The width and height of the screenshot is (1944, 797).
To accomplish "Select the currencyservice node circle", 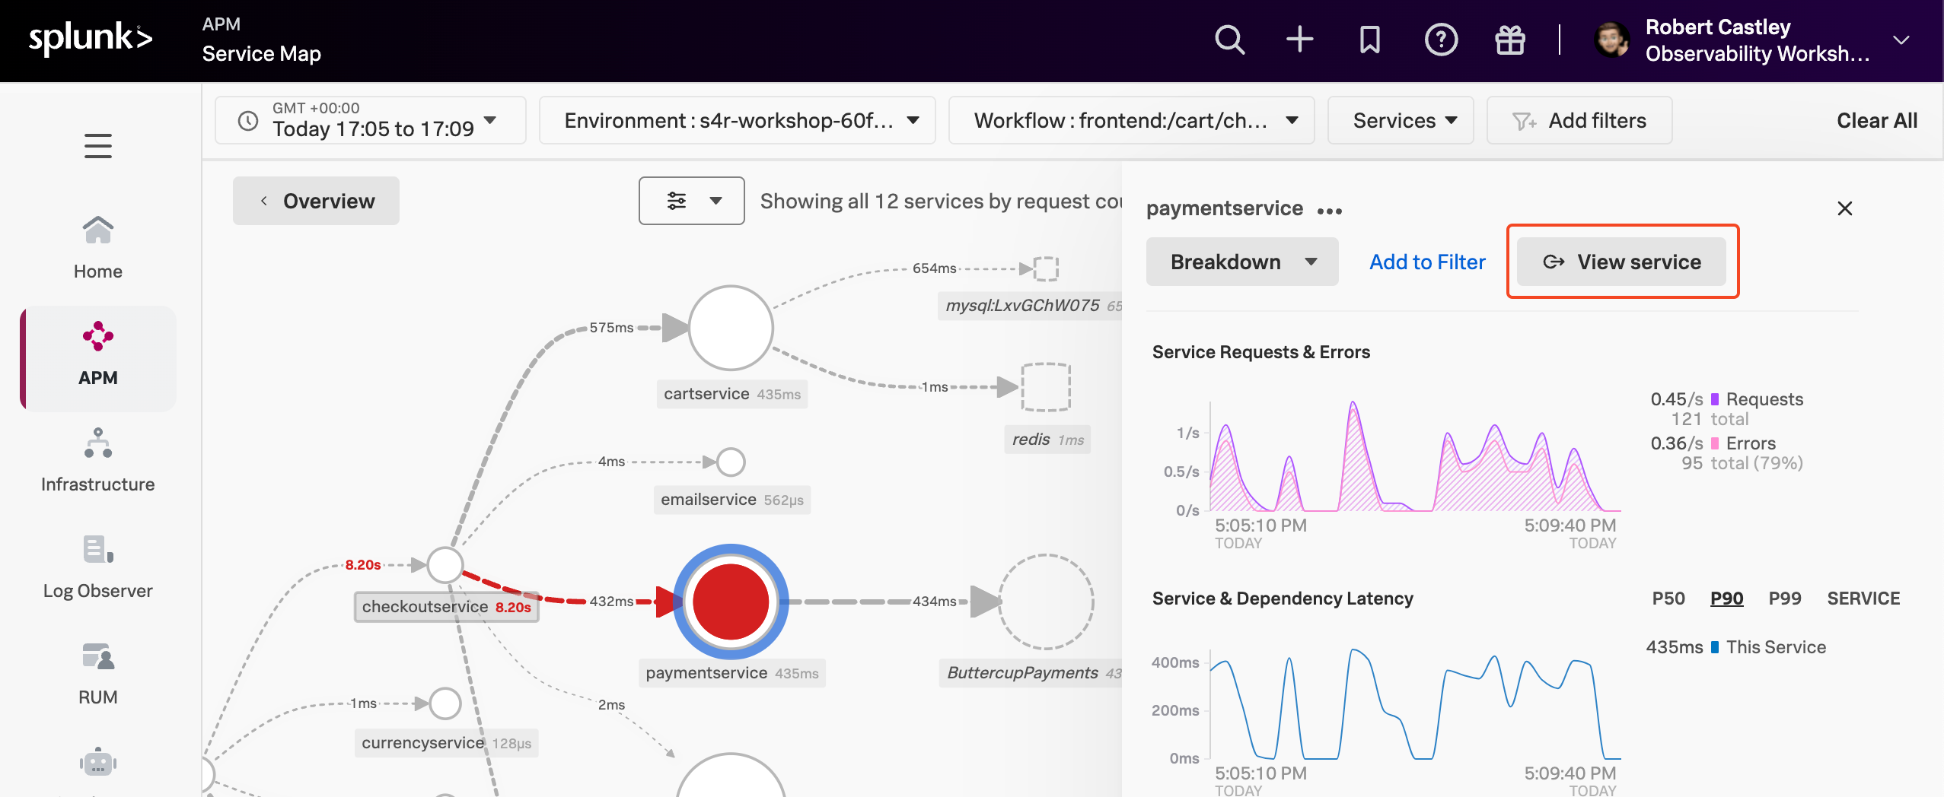I will (445, 703).
